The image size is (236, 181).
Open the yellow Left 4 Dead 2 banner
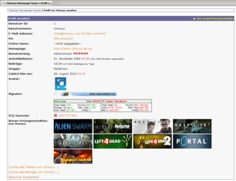coord(153,141)
